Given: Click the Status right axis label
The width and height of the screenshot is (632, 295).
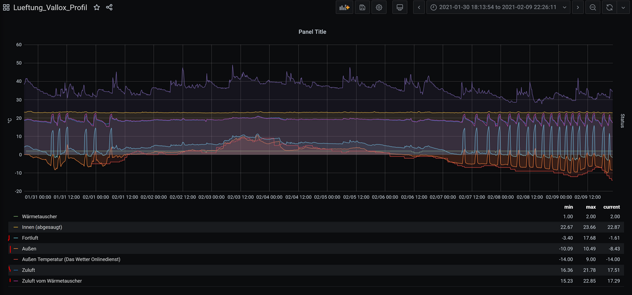Looking at the screenshot, I should pos(623,120).
